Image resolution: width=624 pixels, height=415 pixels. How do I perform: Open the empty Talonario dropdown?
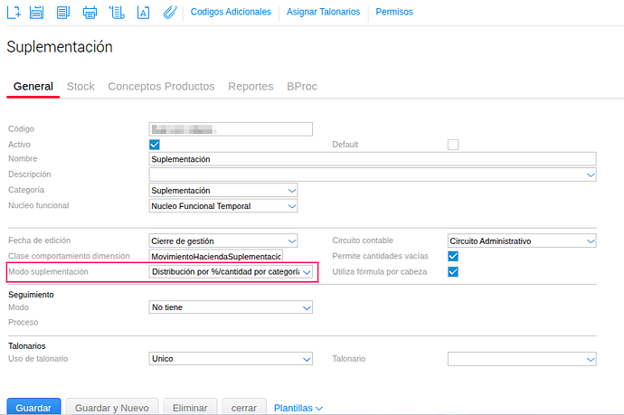522,359
